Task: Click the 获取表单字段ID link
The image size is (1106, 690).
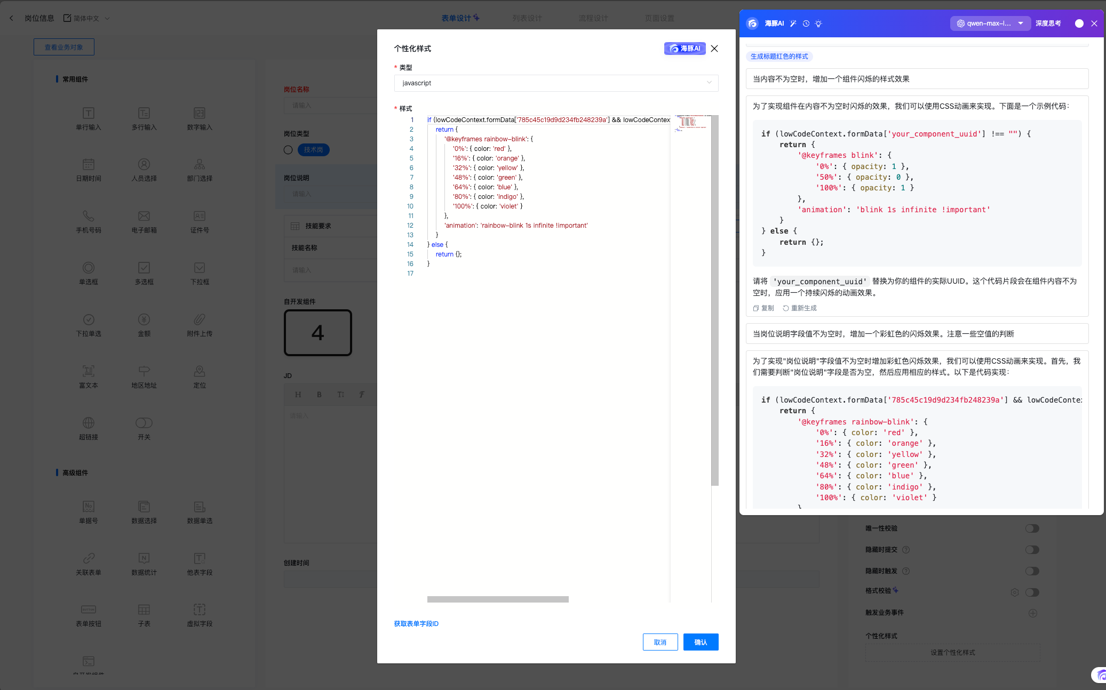Action: [x=416, y=624]
